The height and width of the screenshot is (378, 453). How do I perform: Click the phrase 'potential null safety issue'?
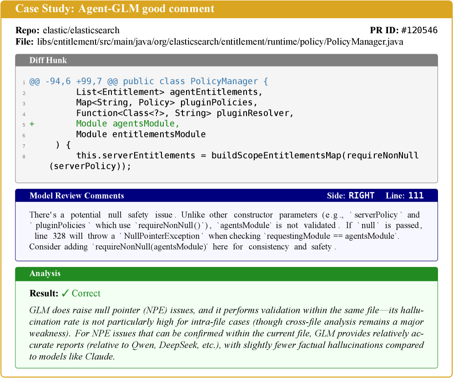(x=121, y=215)
